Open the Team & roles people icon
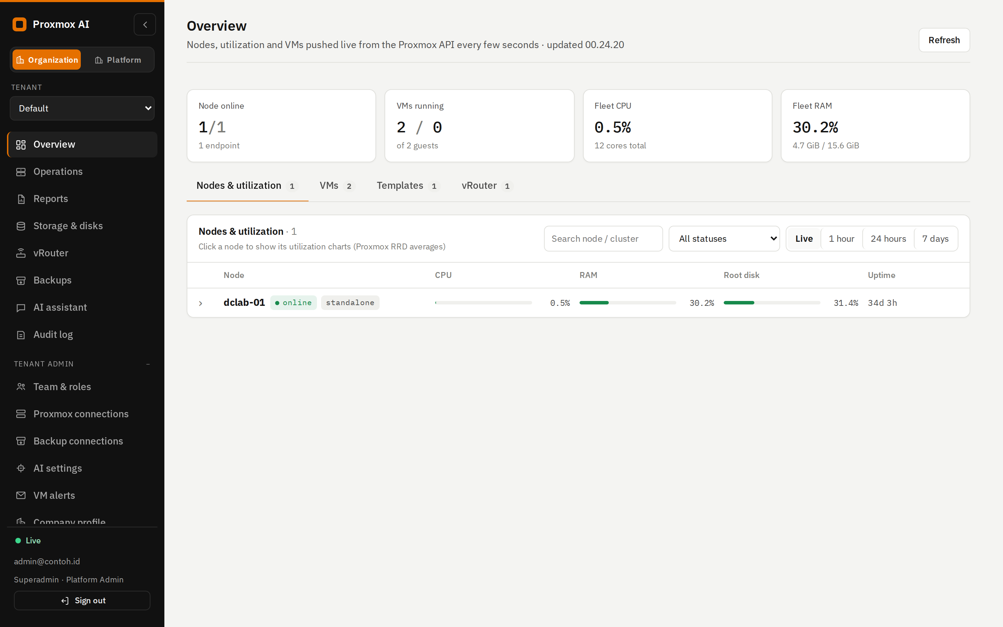 pos(21,387)
